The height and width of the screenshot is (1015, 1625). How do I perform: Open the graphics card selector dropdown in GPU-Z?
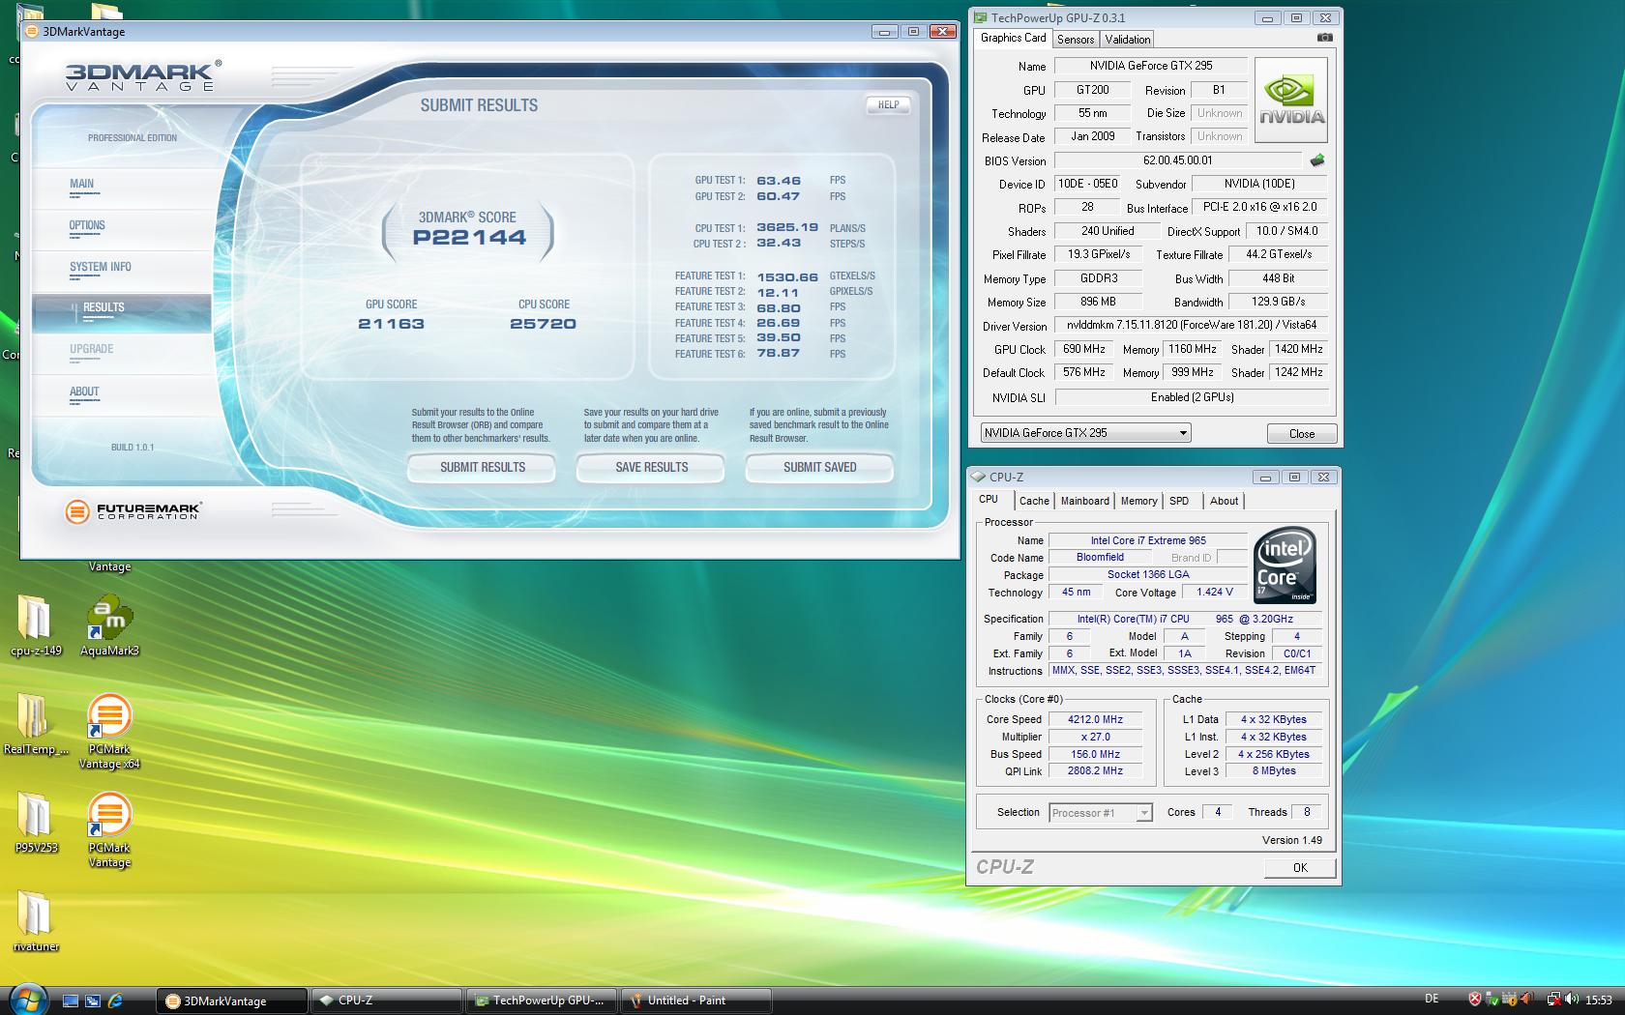(1085, 433)
